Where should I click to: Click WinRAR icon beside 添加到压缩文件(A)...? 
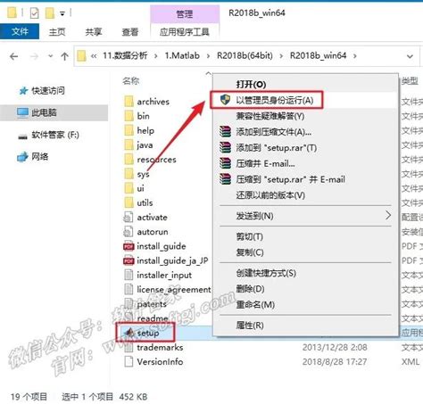click(x=225, y=131)
